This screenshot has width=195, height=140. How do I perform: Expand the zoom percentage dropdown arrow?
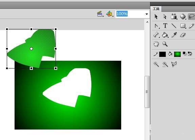pos(147,14)
